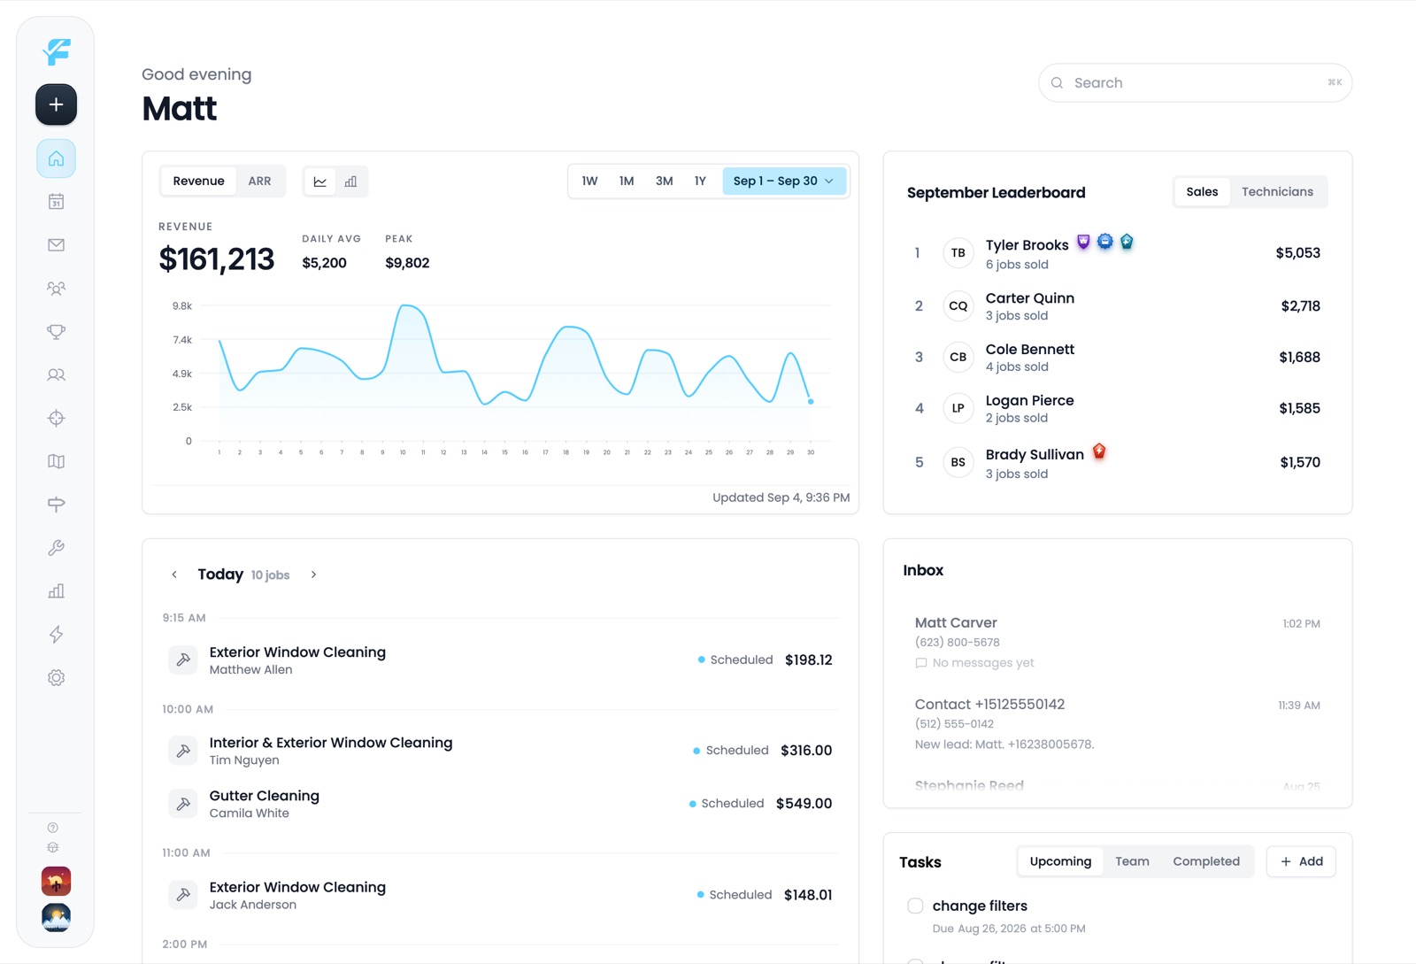
Task: Check the 'change filters' task checkbox
Action: [x=915, y=906]
